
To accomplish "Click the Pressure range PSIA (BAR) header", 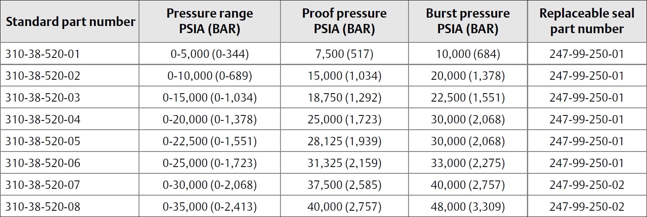I will pyautogui.click(x=210, y=21).
